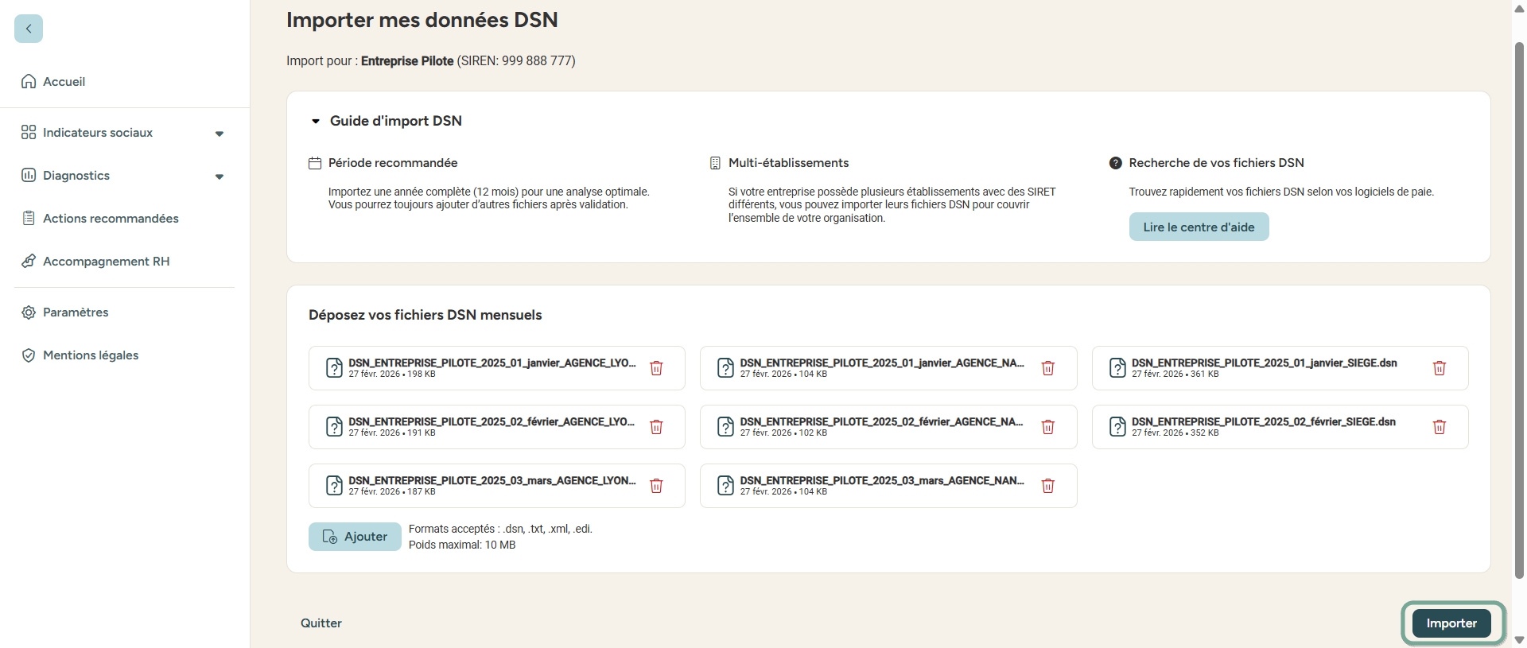Click the Importer button
The image size is (1527, 648).
(1451, 623)
